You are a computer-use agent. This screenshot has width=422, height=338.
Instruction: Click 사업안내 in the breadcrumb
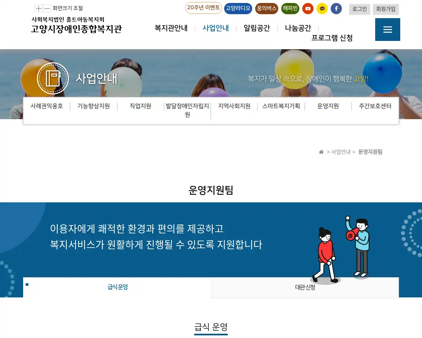(x=341, y=152)
